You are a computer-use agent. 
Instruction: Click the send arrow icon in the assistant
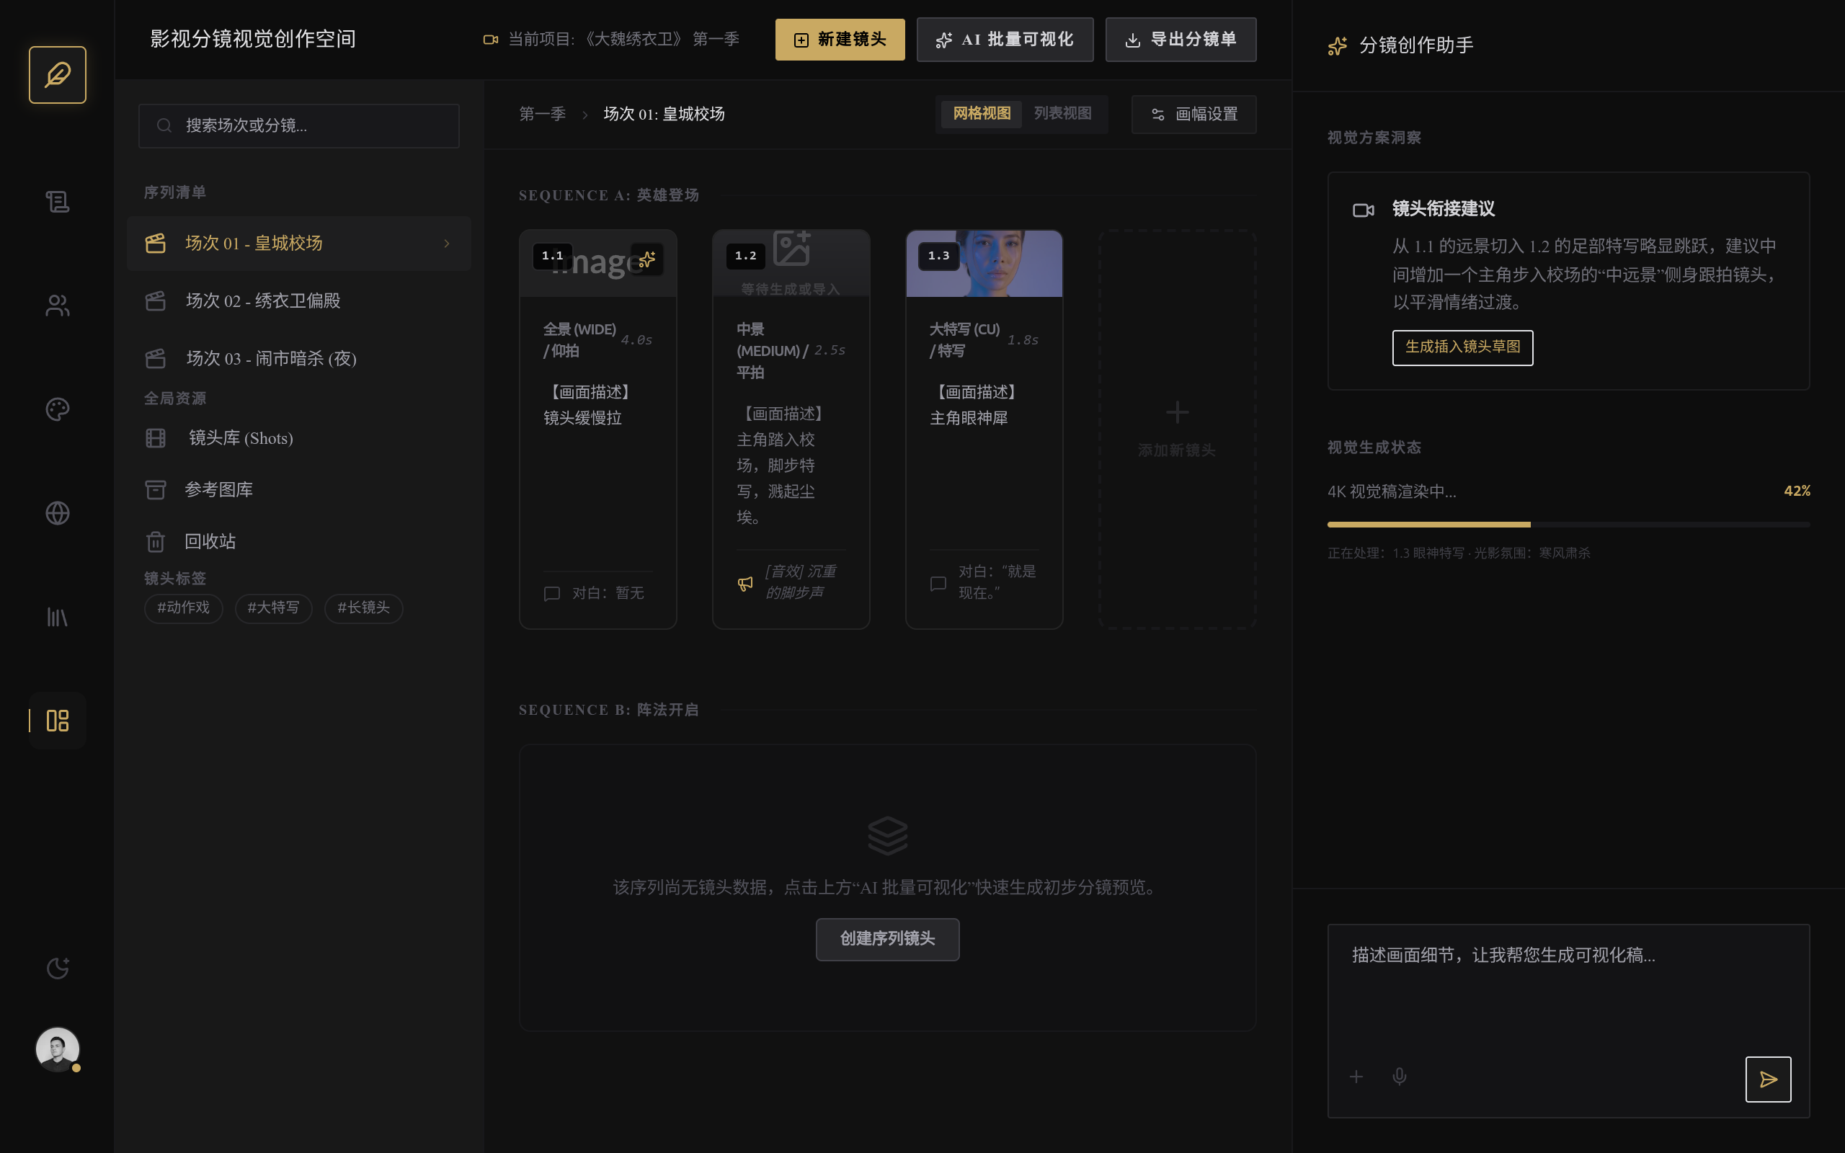1767,1079
